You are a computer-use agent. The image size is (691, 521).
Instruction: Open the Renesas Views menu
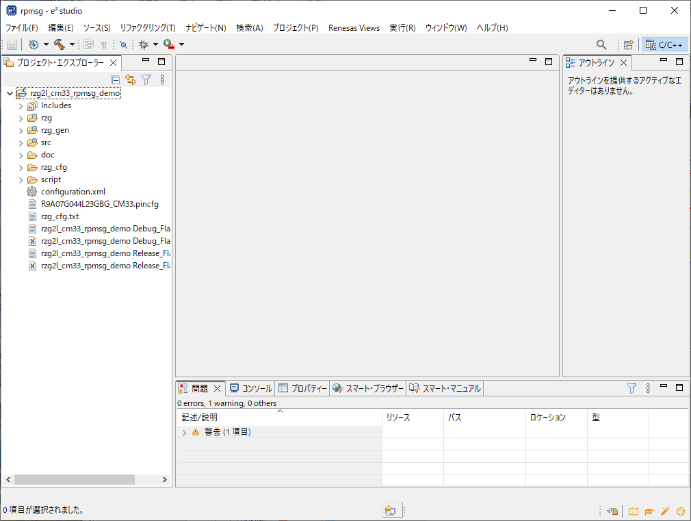point(354,28)
